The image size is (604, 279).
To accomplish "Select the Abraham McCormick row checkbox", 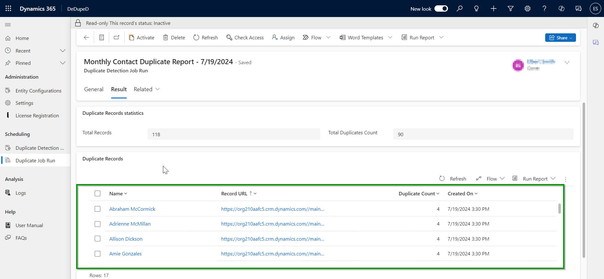I will coord(98,209).
